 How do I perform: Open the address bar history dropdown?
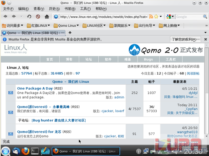(161, 17)
